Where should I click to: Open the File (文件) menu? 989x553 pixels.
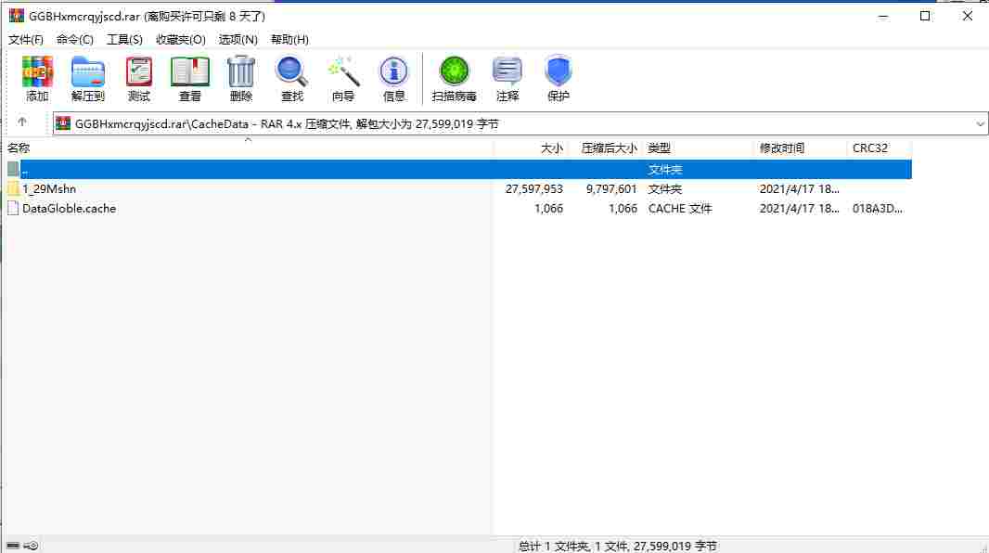tap(26, 40)
